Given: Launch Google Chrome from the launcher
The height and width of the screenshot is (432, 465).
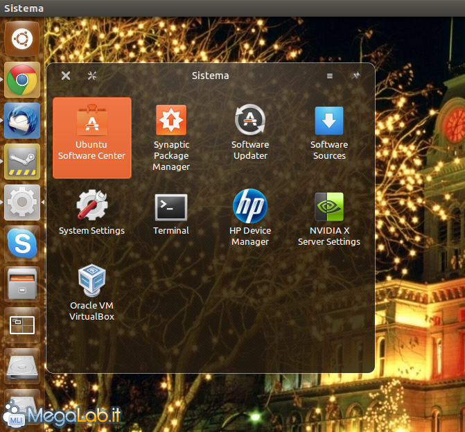Looking at the screenshot, I should pyautogui.click(x=22, y=80).
